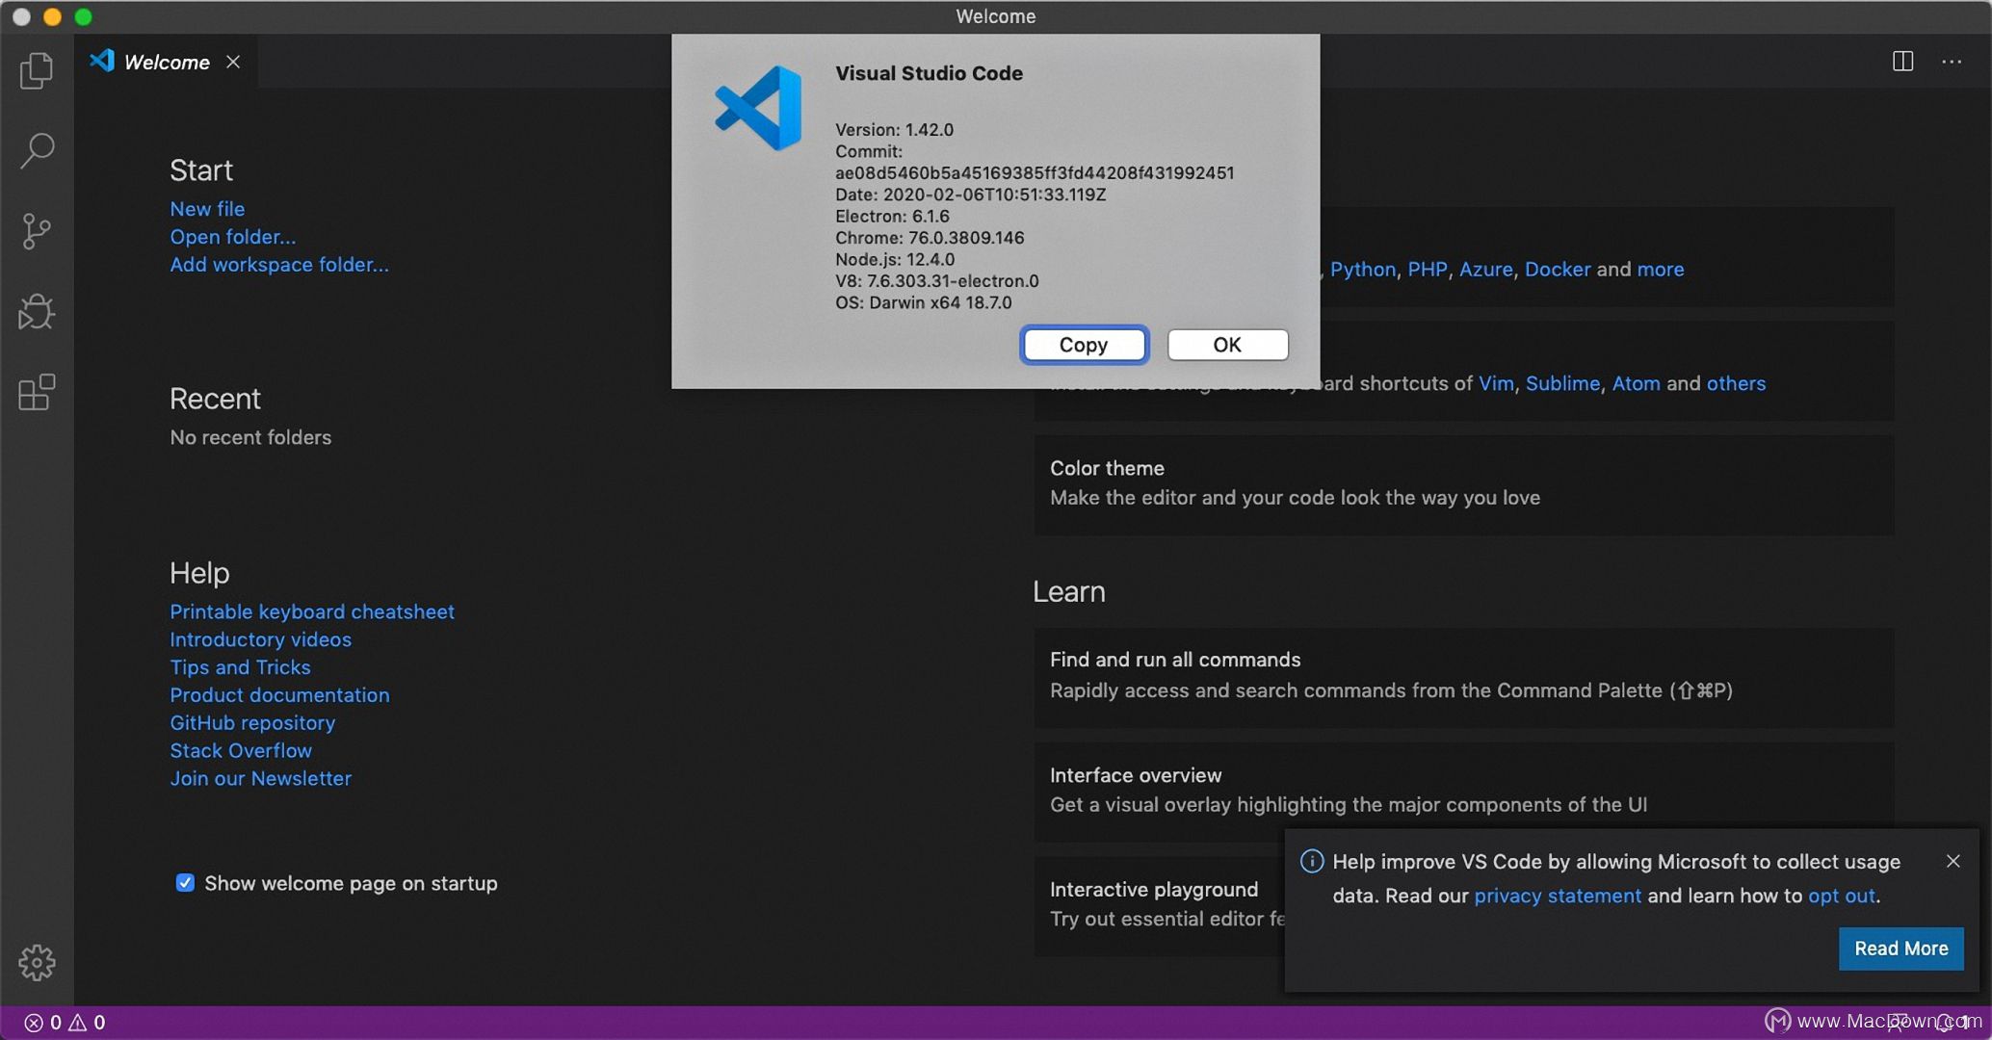The image size is (1992, 1040).
Task: Open the Color theme customization card
Action: [x=1463, y=484]
